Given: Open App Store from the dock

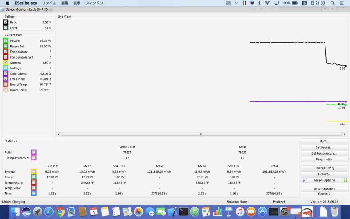Looking at the screenshot, I should pyautogui.click(x=262, y=211).
